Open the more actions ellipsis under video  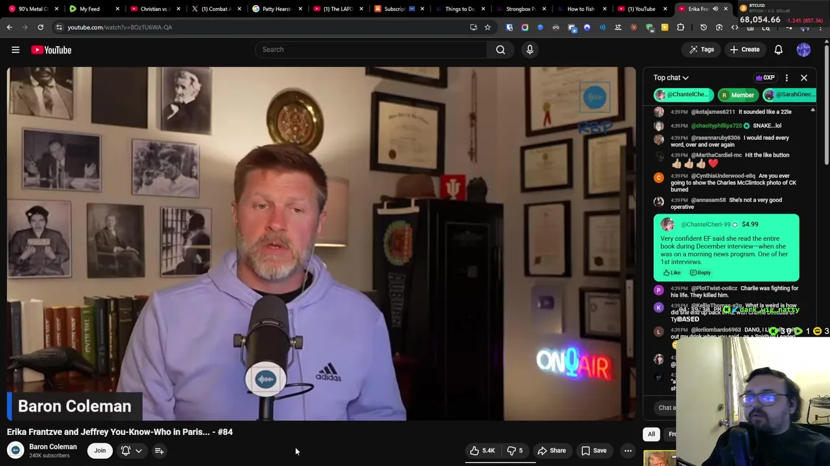tap(628, 450)
